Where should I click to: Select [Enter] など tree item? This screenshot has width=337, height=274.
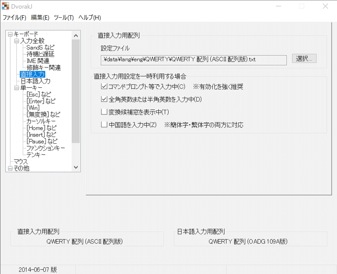coord(41,101)
